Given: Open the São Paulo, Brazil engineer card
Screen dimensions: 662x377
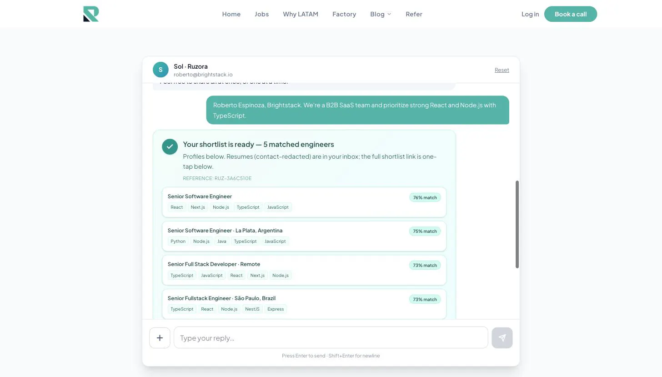Looking at the screenshot, I should (x=304, y=304).
